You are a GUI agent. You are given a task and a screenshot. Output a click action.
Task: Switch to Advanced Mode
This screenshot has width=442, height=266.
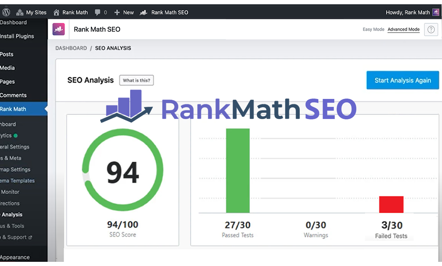[x=403, y=29]
